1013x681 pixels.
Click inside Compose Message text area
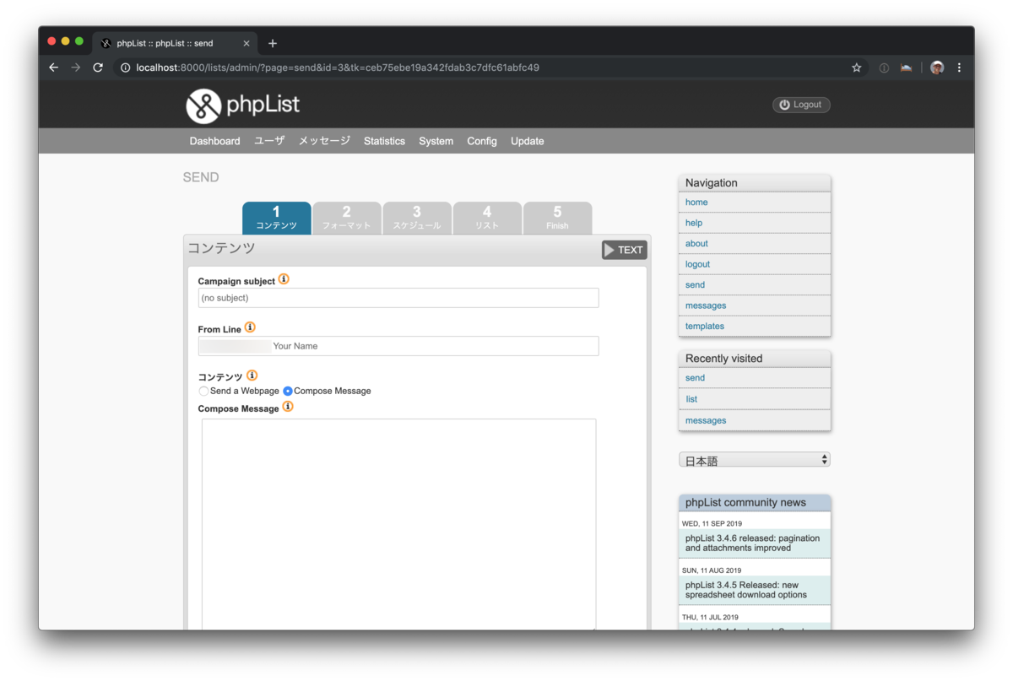coord(398,523)
